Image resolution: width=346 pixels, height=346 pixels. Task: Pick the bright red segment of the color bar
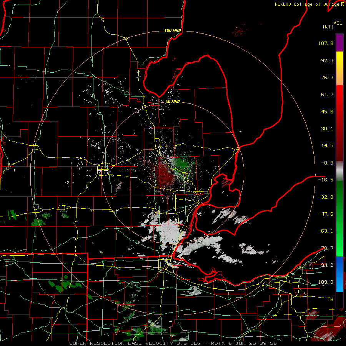(339, 96)
